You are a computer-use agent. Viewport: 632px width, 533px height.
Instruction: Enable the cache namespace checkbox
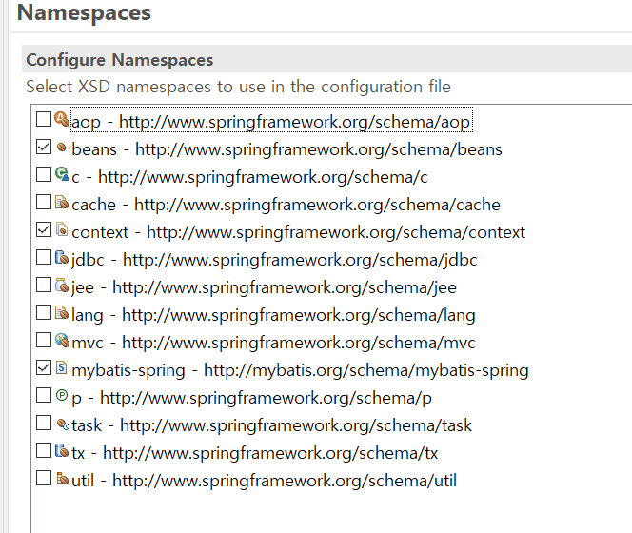pos(44,202)
